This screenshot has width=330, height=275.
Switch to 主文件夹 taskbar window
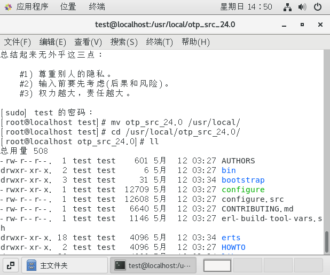pos(65,265)
